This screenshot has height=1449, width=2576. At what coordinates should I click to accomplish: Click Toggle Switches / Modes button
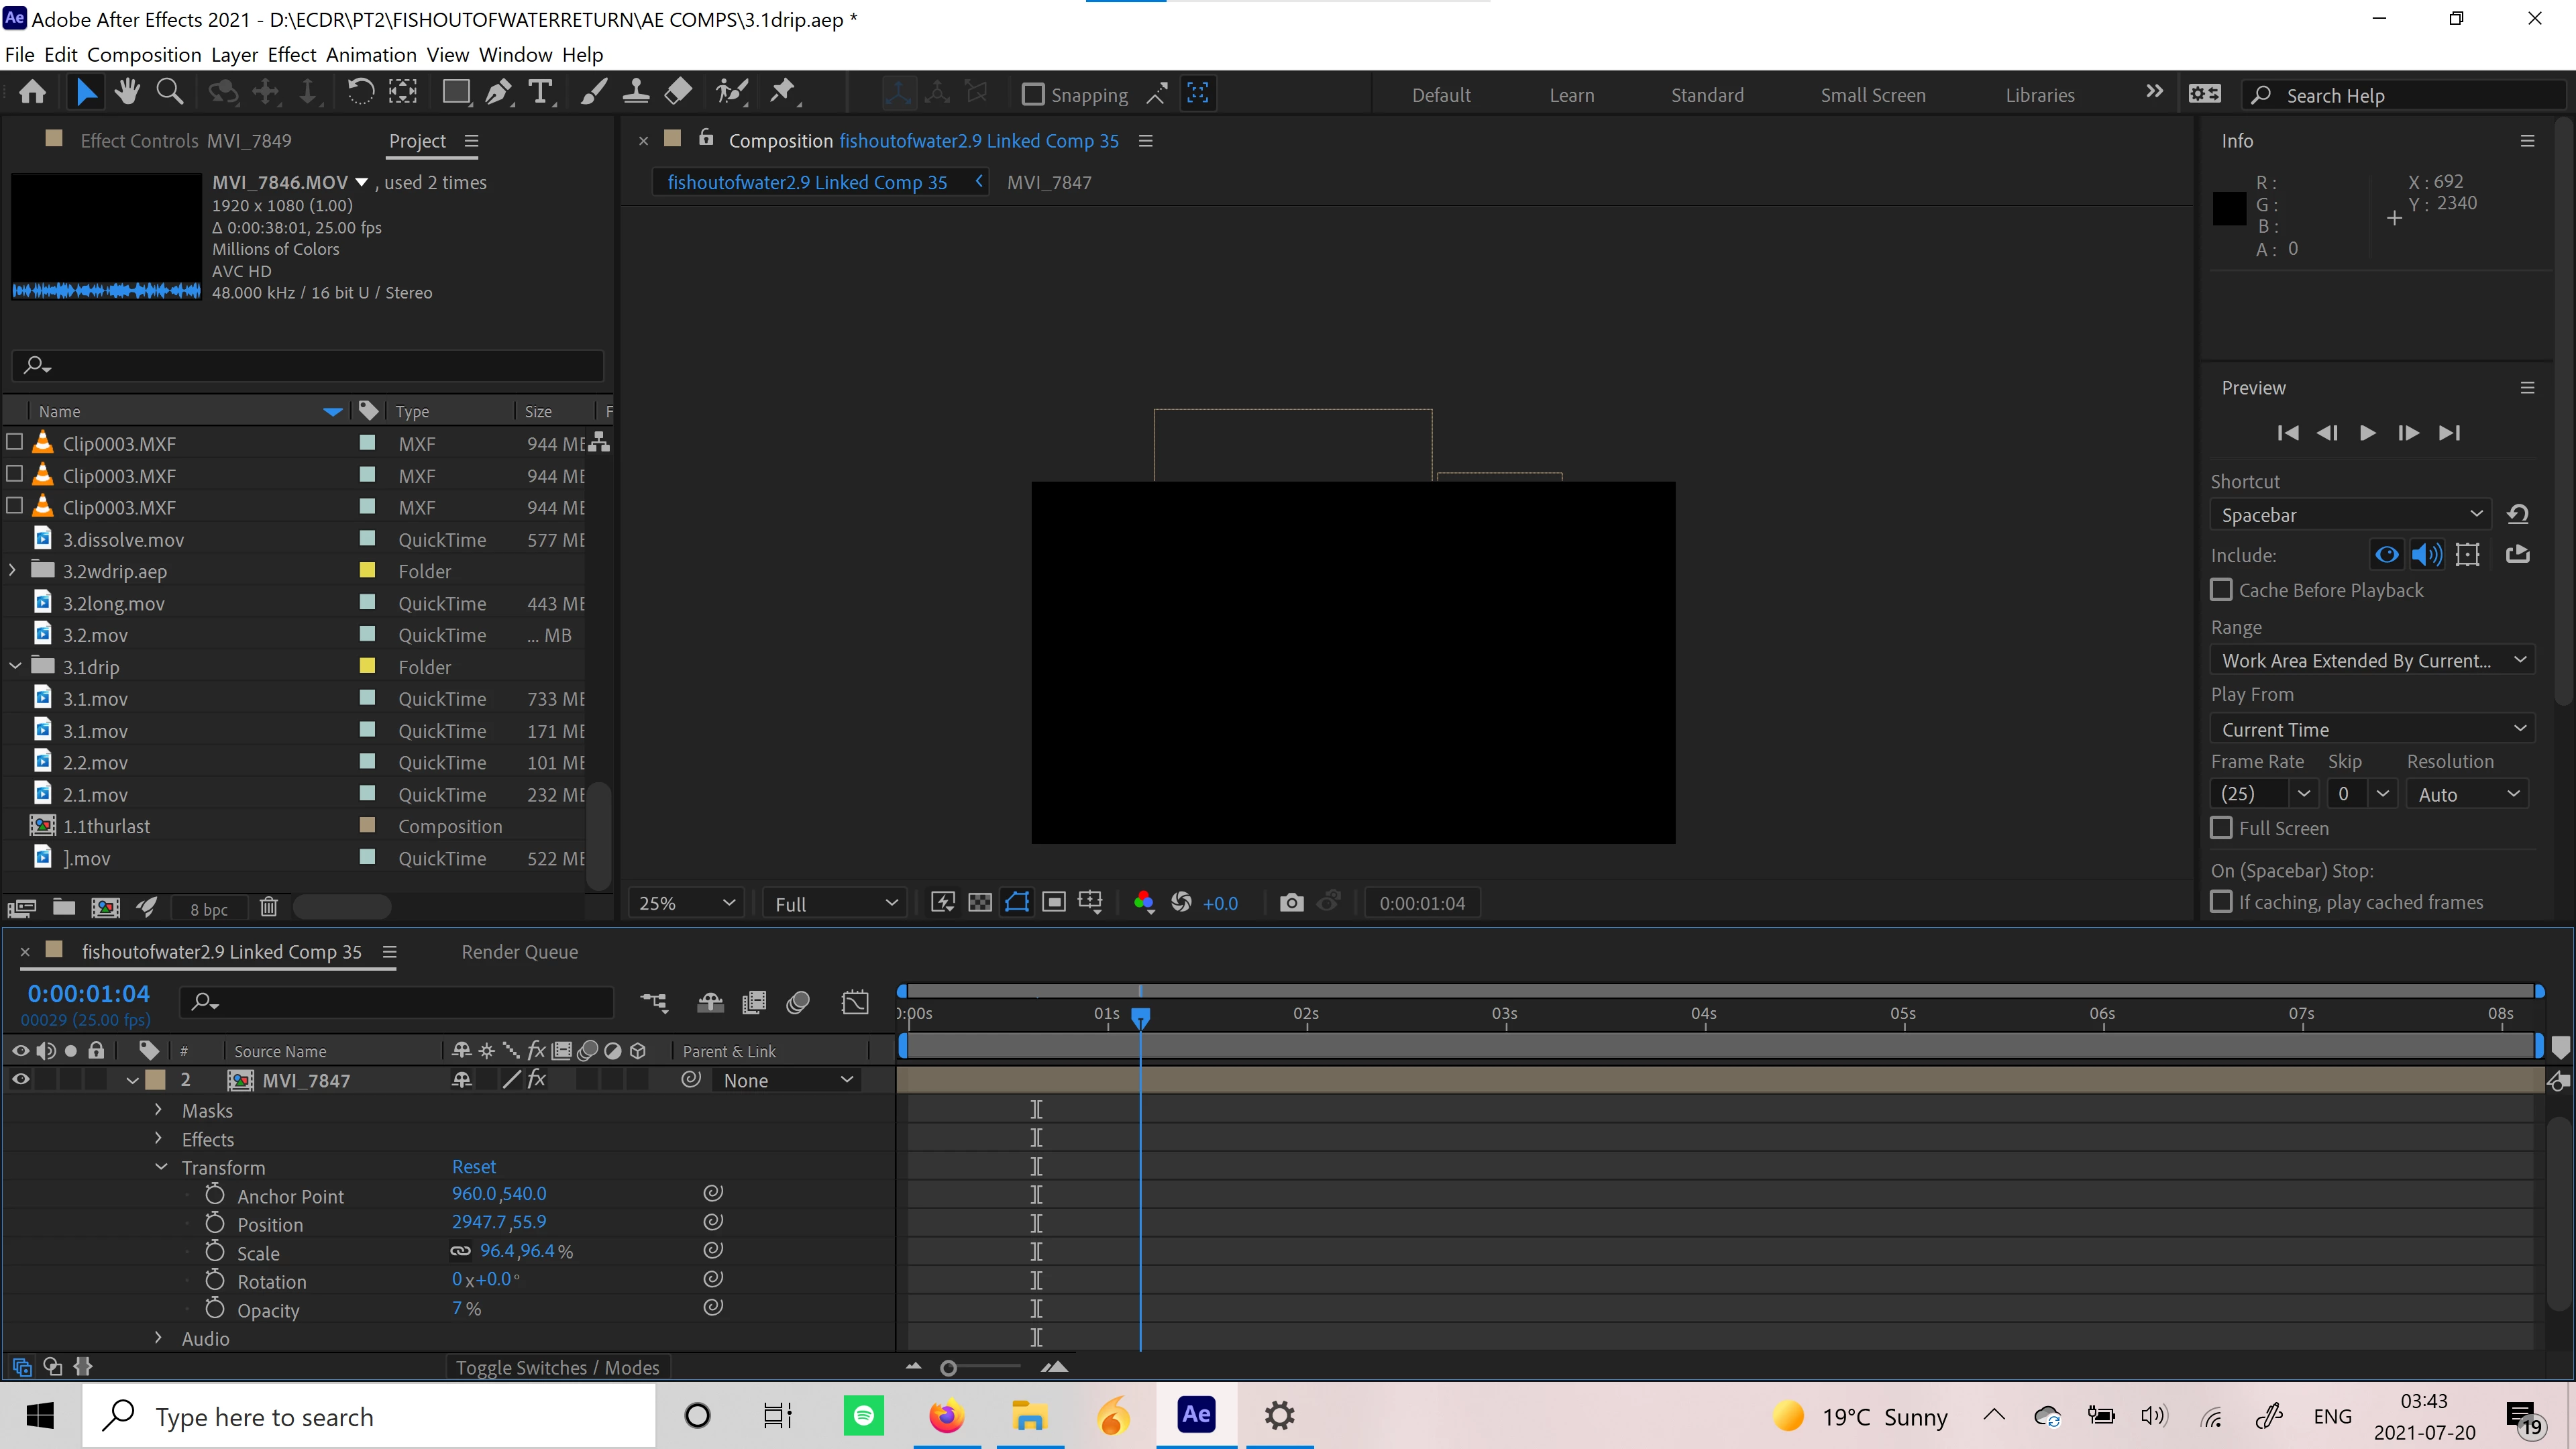(x=557, y=1367)
